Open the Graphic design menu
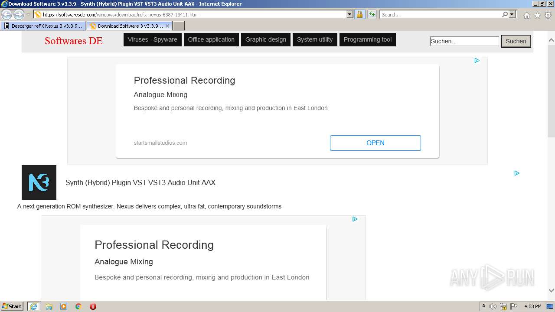The width and height of the screenshot is (555, 312). [x=266, y=39]
